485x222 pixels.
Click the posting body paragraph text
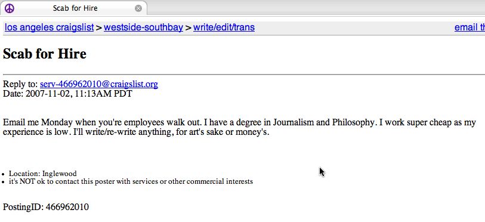(x=239, y=127)
